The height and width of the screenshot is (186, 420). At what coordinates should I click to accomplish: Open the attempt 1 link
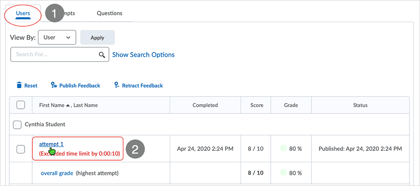pos(51,144)
